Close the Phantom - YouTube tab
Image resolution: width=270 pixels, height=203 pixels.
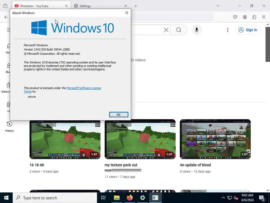[x=66, y=6]
